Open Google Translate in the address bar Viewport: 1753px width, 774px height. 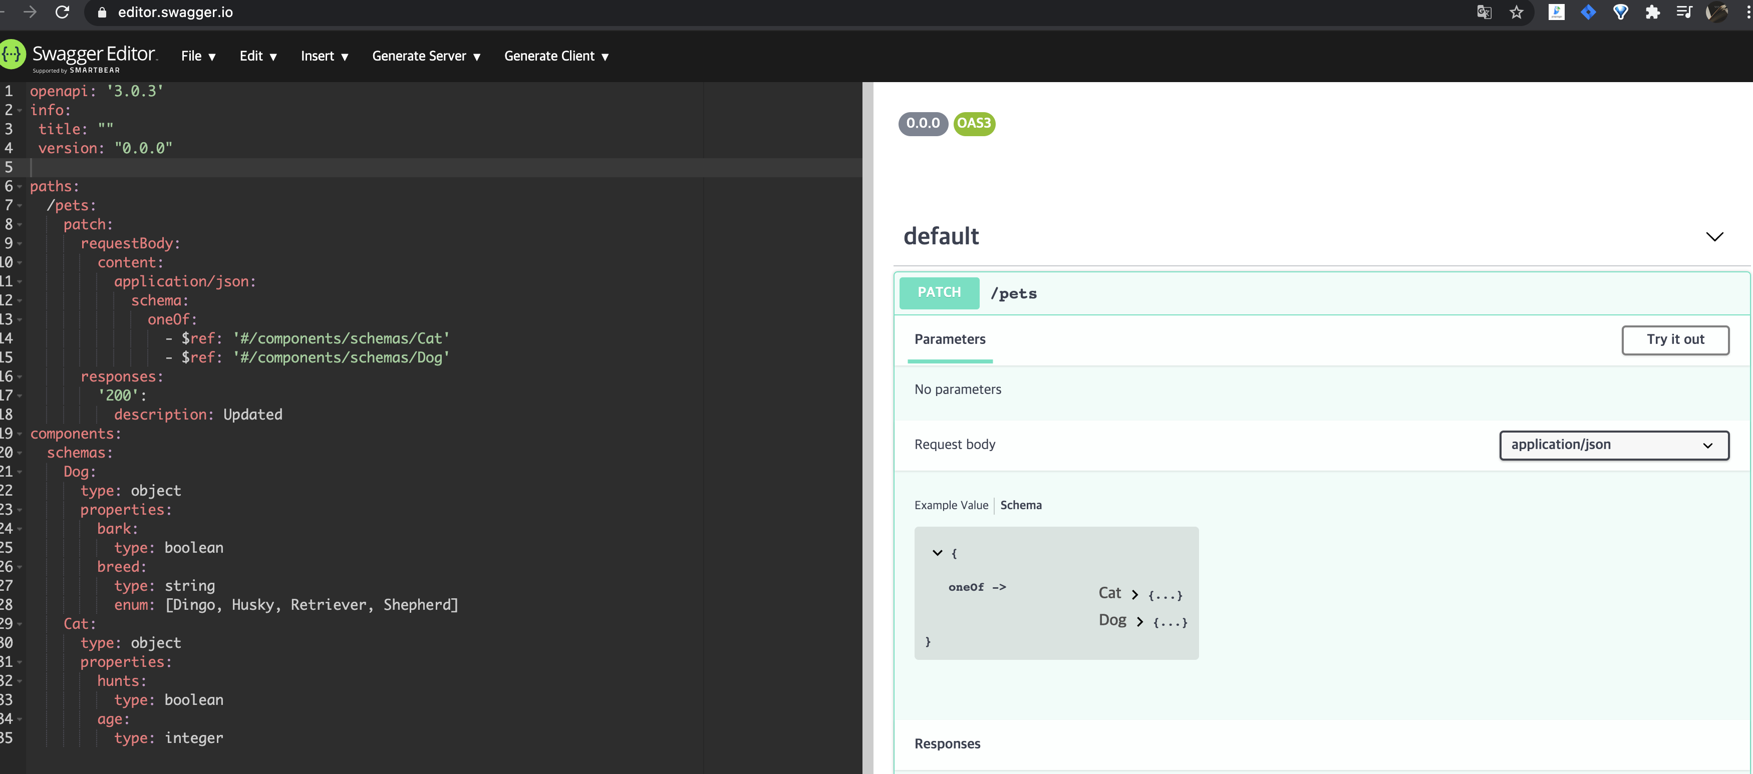coord(1484,12)
